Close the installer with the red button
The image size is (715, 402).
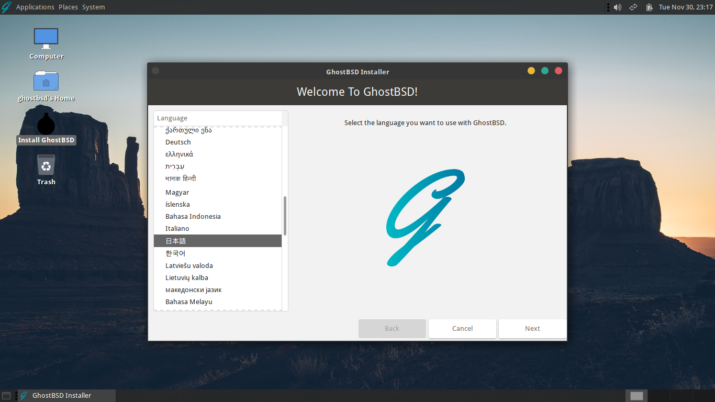point(558,71)
